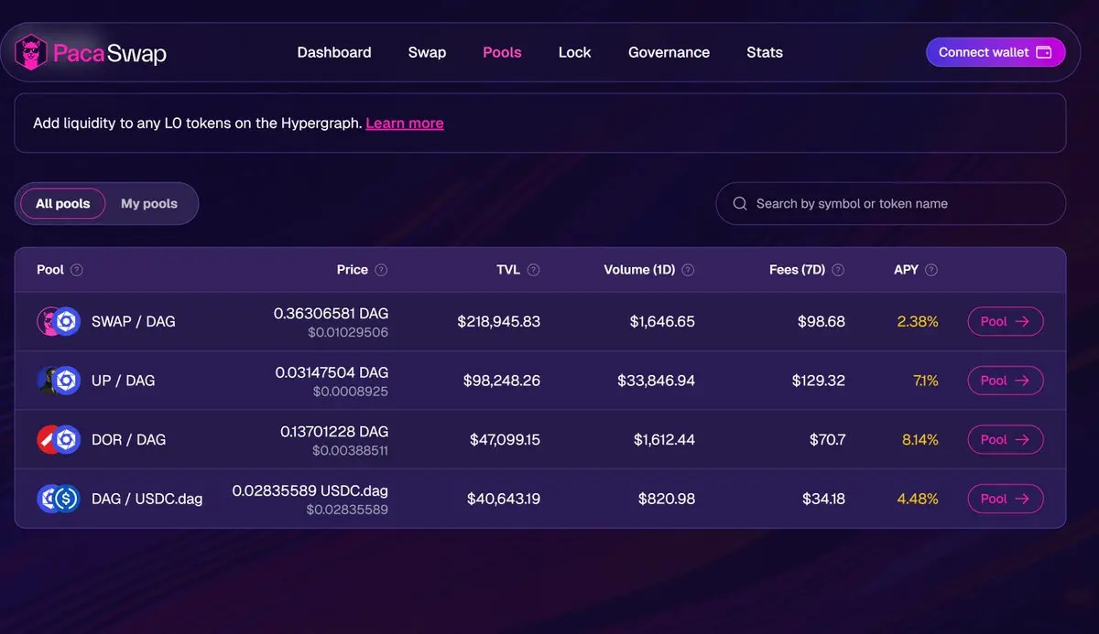Click the TVL value $218,945.83
Image resolution: width=1099 pixels, height=634 pixels.
coord(499,321)
